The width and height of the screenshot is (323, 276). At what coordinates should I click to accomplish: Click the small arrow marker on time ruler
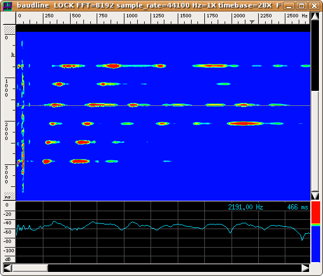pyautogui.click(x=13, y=54)
